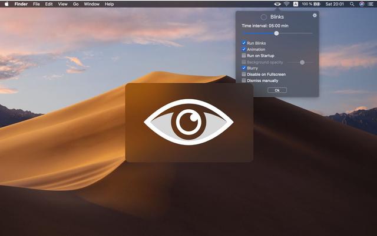This screenshot has height=236, width=377.
Task: Open Blinks settings gear icon
Action: (315, 15)
